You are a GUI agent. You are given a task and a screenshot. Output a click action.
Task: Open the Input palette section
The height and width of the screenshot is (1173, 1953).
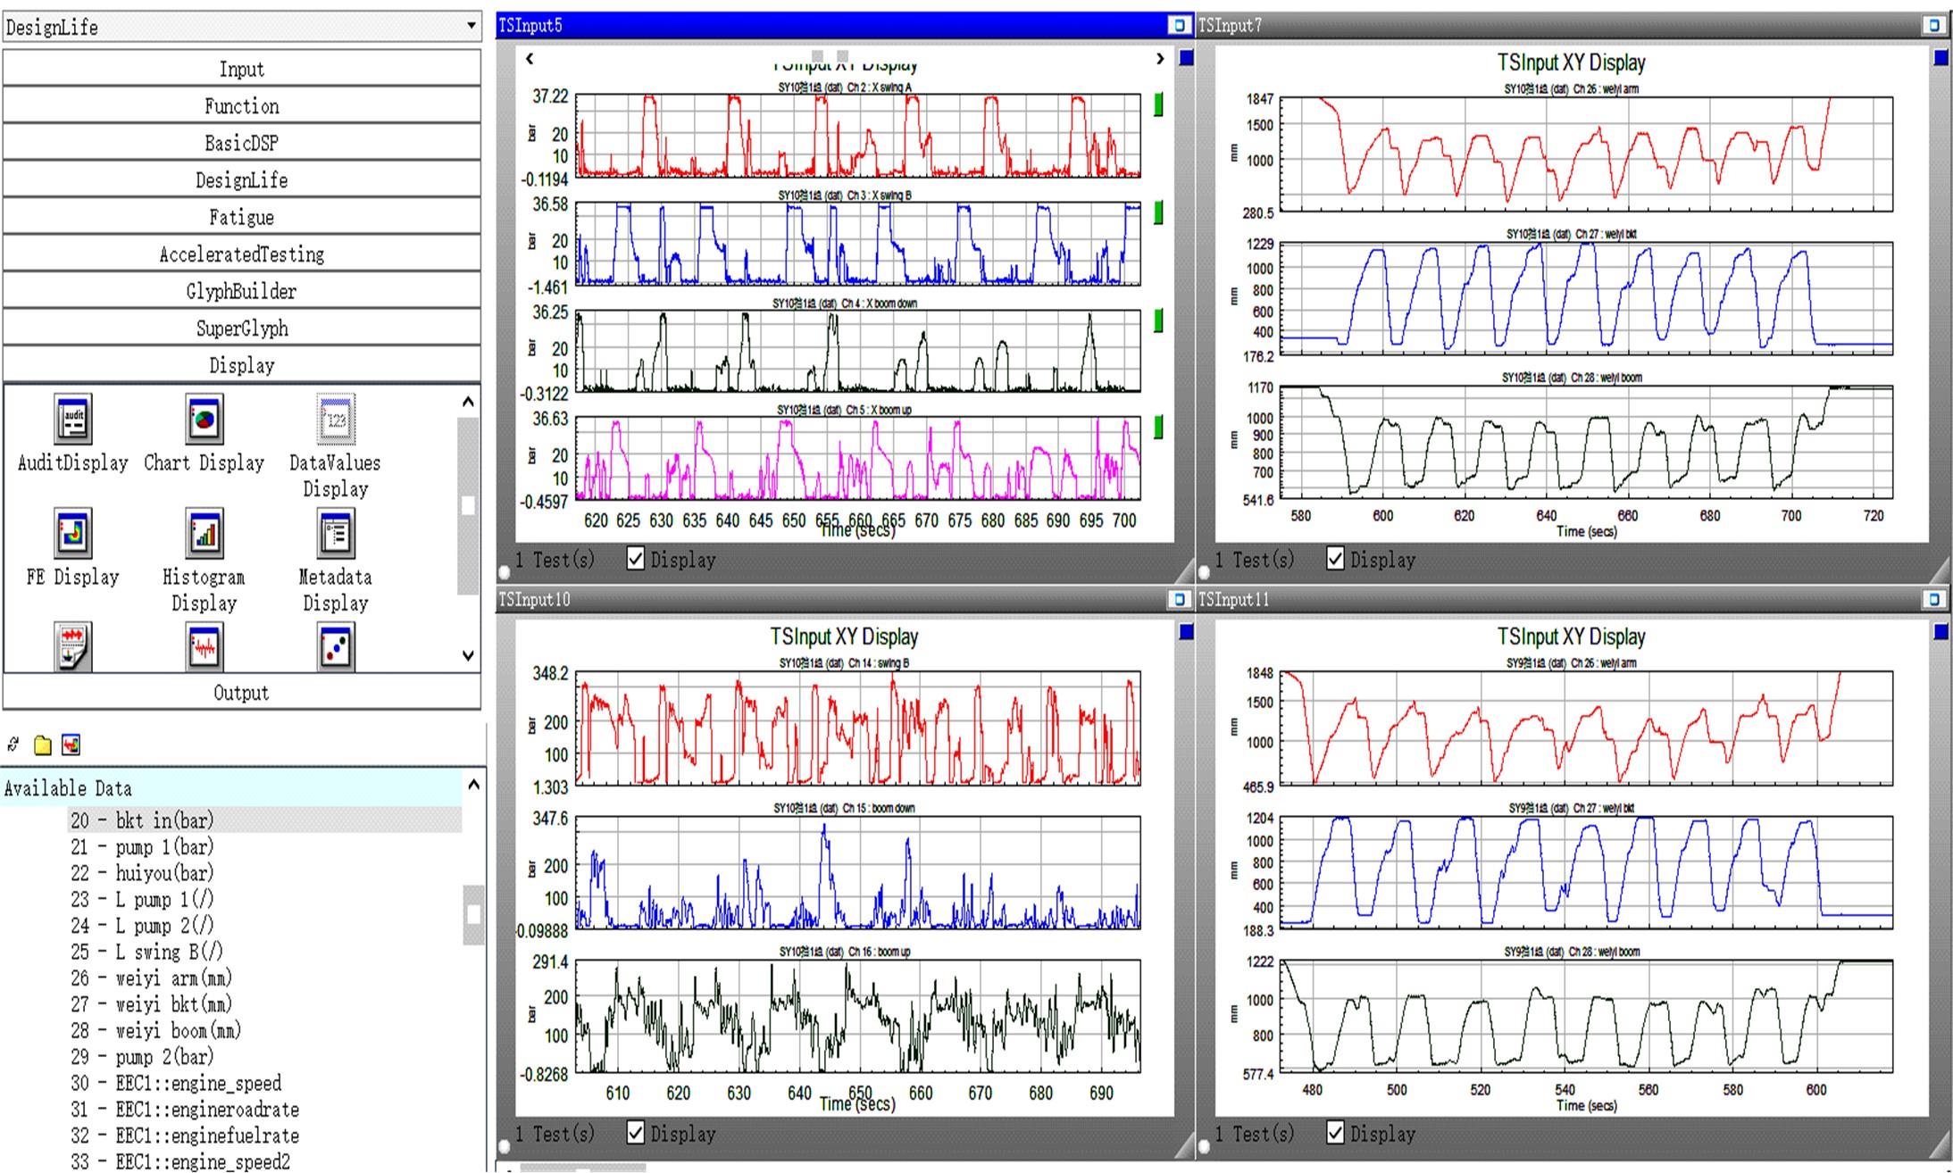click(241, 69)
